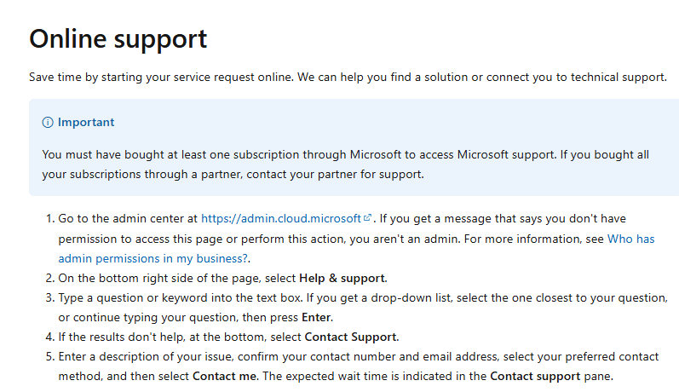Click the "Online support" page heading
Image resolution: width=679 pixels, height=392 pixels.
tap(118, 39)
